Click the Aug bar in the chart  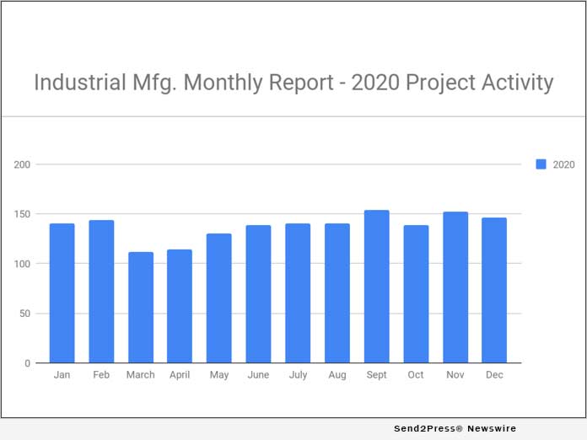(x=337, y=293)
